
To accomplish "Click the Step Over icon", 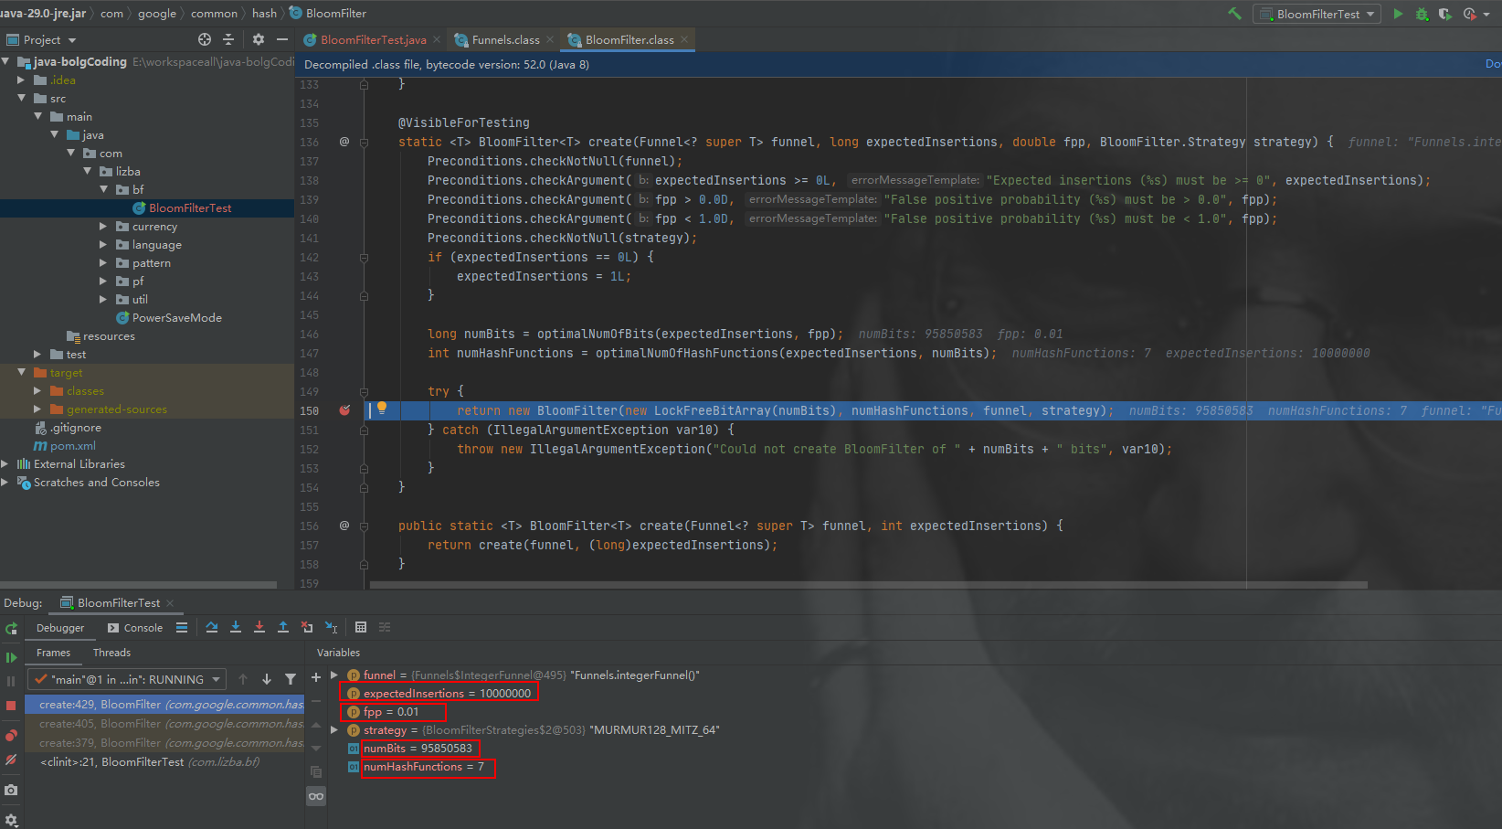I will coord(212,627).
